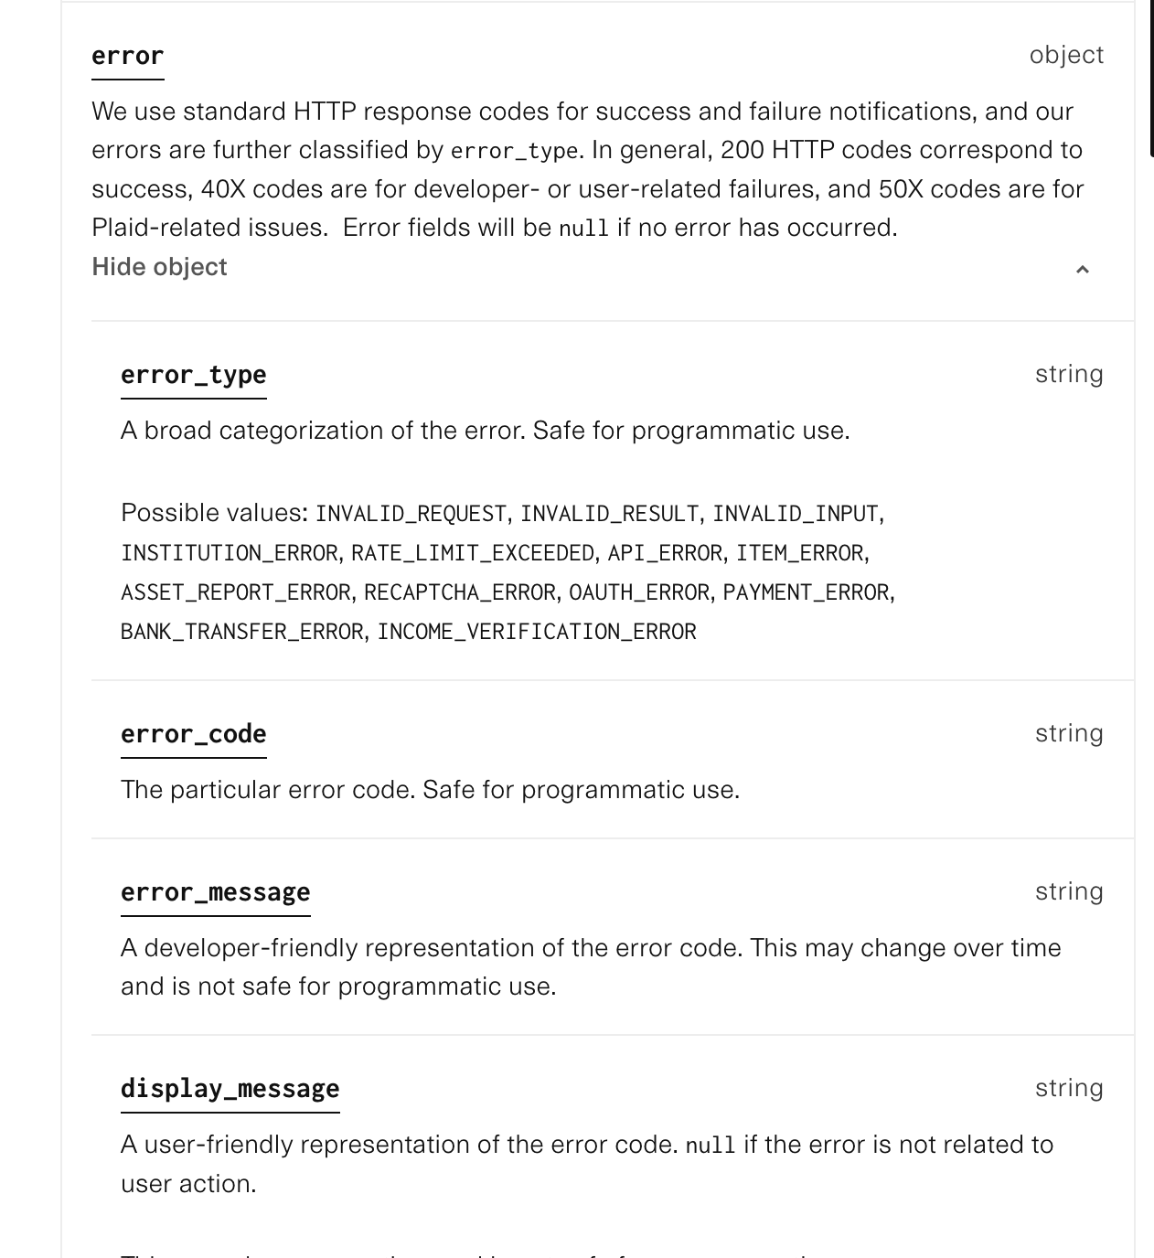The height and width of the screenshot is (1258, 1154).
Task: Collapse the error object using Hide object
Action: pos(157,266)
